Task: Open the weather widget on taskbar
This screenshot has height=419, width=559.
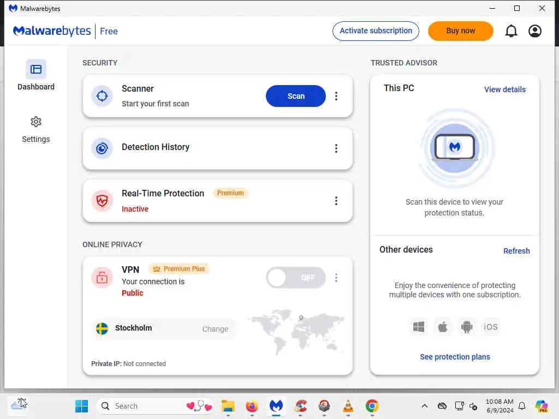Action: click(x=18, y=405)
